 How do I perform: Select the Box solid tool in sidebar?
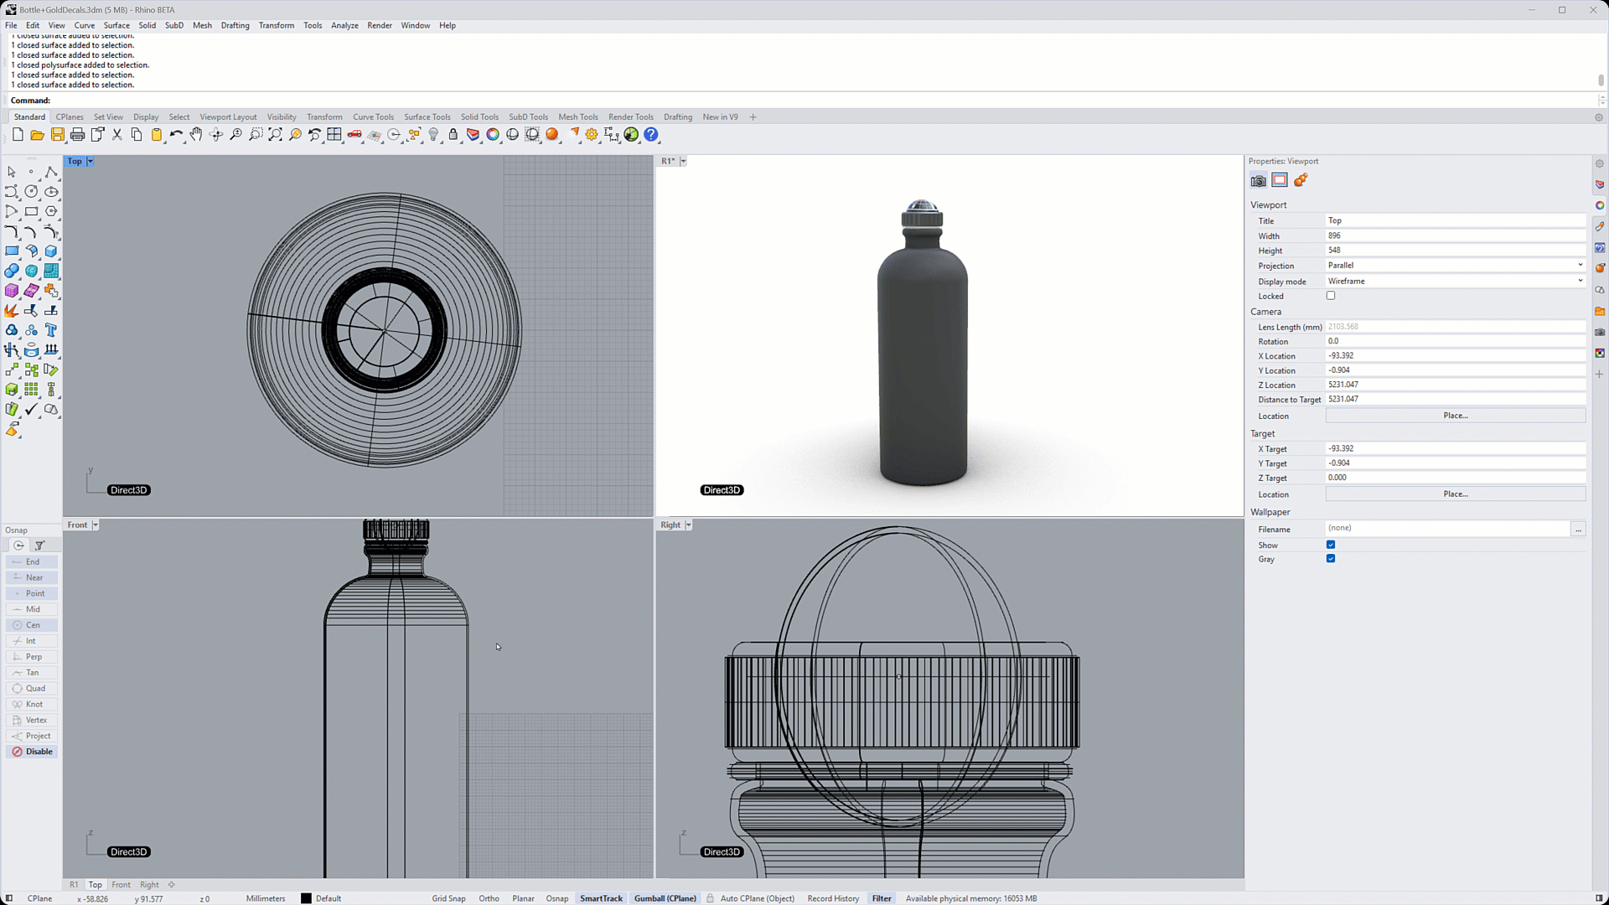(x=51, y=251)
